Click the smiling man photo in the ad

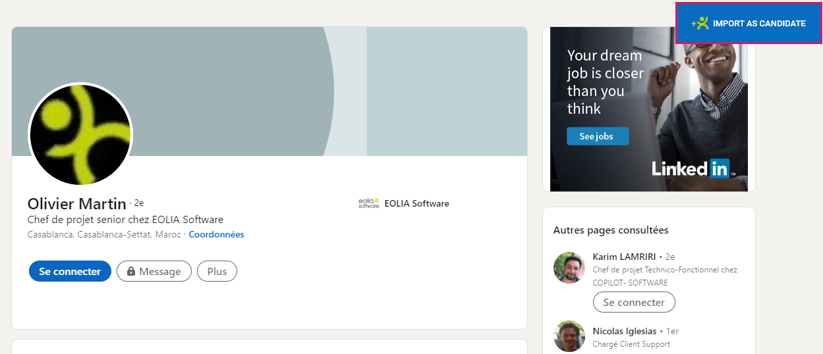coord(705,86)
